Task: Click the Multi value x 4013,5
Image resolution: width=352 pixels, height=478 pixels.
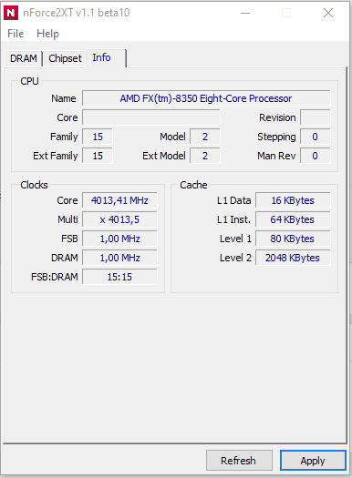Action: (119, 219)
